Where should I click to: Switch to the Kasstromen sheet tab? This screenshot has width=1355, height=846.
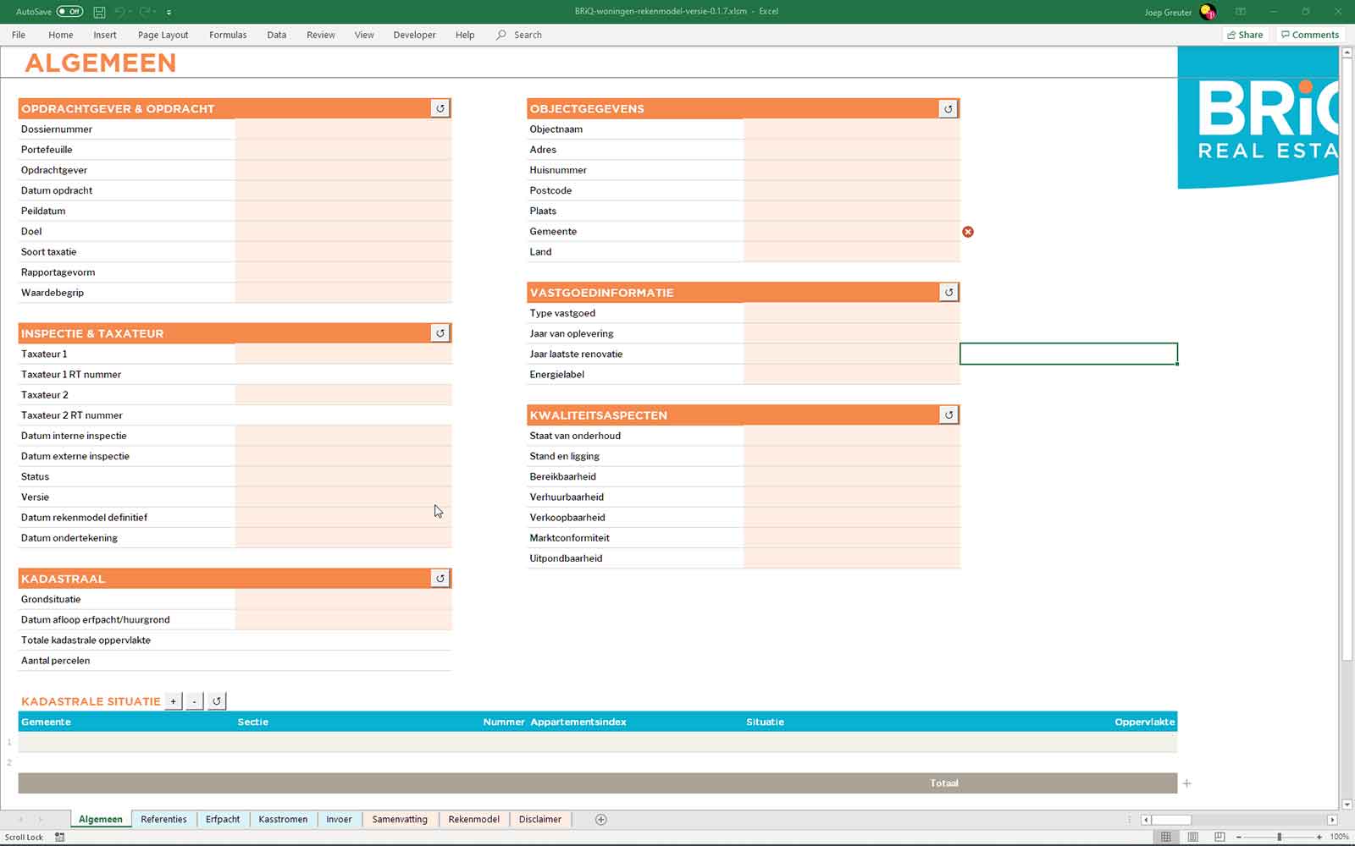(x=283, y=819)
